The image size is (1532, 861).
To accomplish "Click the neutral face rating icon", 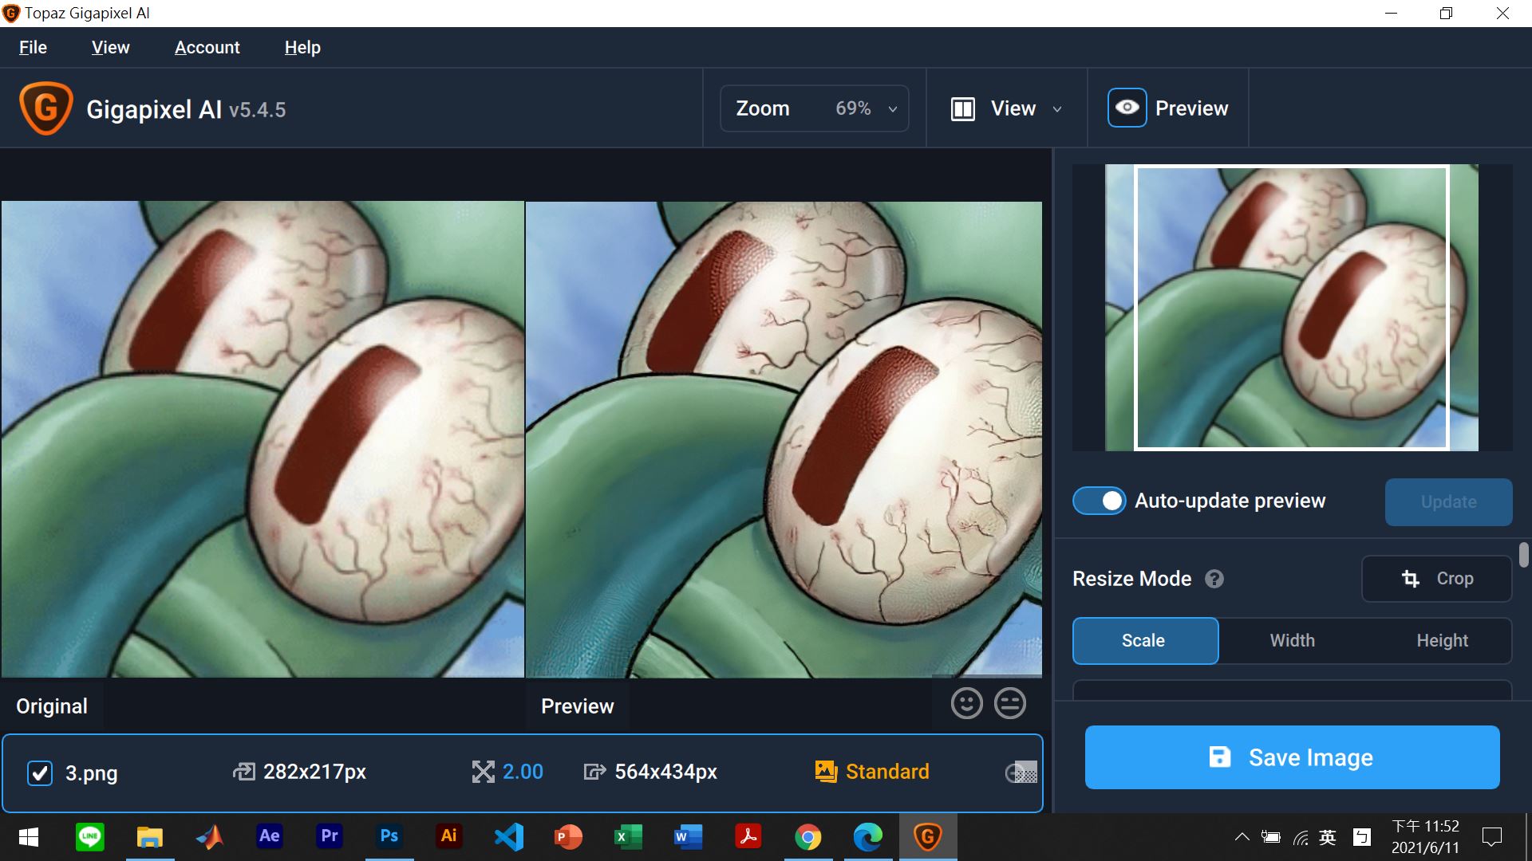I will 1010,703.
